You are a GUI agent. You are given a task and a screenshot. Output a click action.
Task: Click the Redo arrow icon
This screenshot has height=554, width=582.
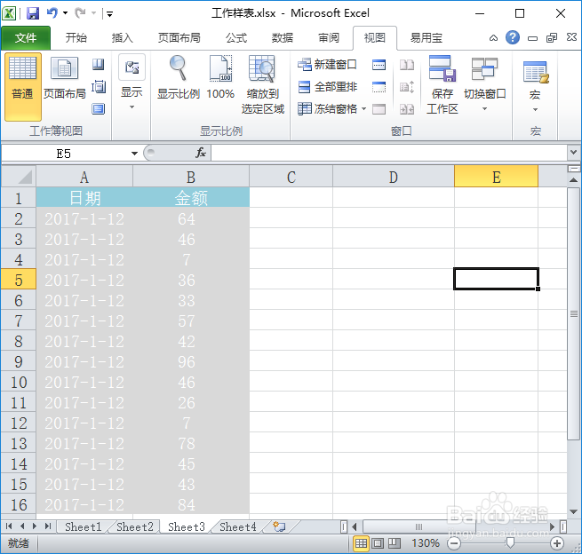pyautogui.click(x=80, y=13)
